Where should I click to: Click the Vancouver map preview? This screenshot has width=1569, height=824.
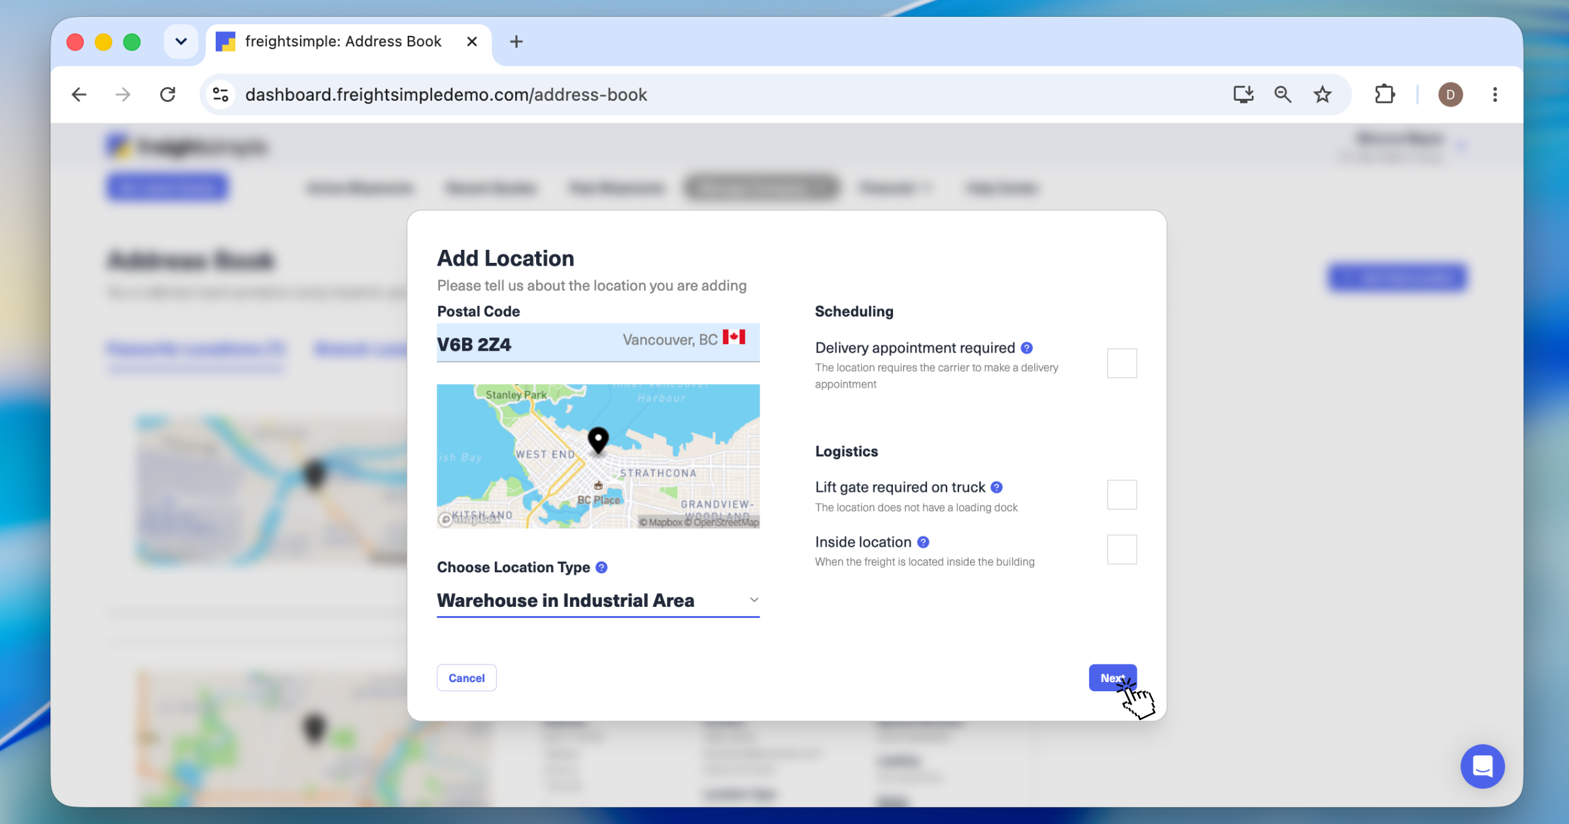pyautogui.click(x=598, y=456)
